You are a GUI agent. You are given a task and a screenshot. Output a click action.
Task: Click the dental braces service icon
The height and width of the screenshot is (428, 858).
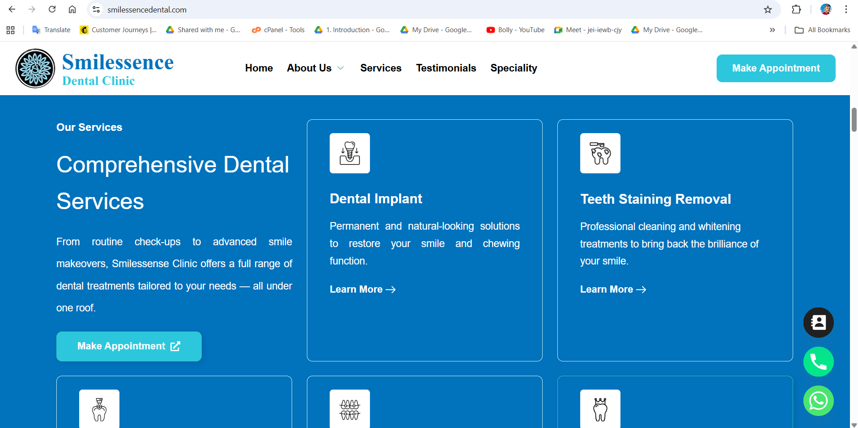[349, 409]
